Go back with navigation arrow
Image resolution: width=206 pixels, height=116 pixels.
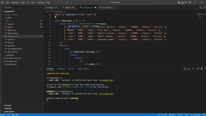pyautogui.click(x=68, y=2)
